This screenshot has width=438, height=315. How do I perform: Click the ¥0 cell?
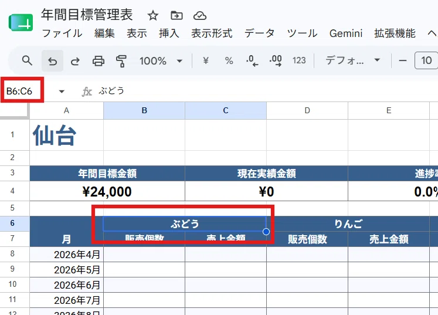[266, 191]
